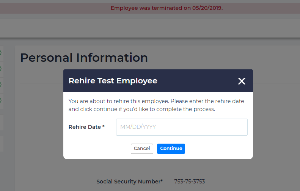Click the Rehire Date field label
Viewport: 300px width, 191px height.
pyautogui.click(x=85, y=127)
